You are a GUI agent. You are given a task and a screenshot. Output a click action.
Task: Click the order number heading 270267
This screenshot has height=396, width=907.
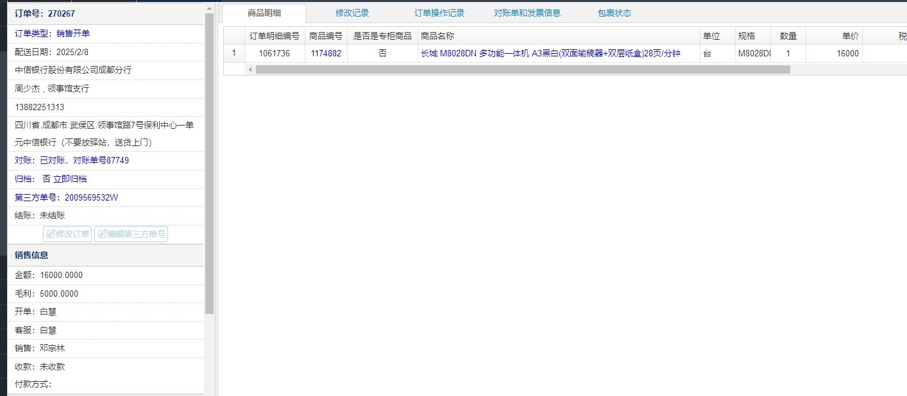click(45, 13)
